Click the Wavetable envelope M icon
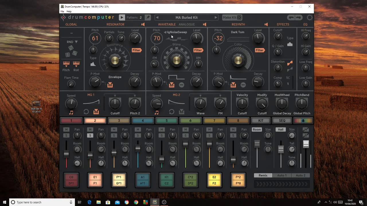367x206 pixels. (172, 85)
